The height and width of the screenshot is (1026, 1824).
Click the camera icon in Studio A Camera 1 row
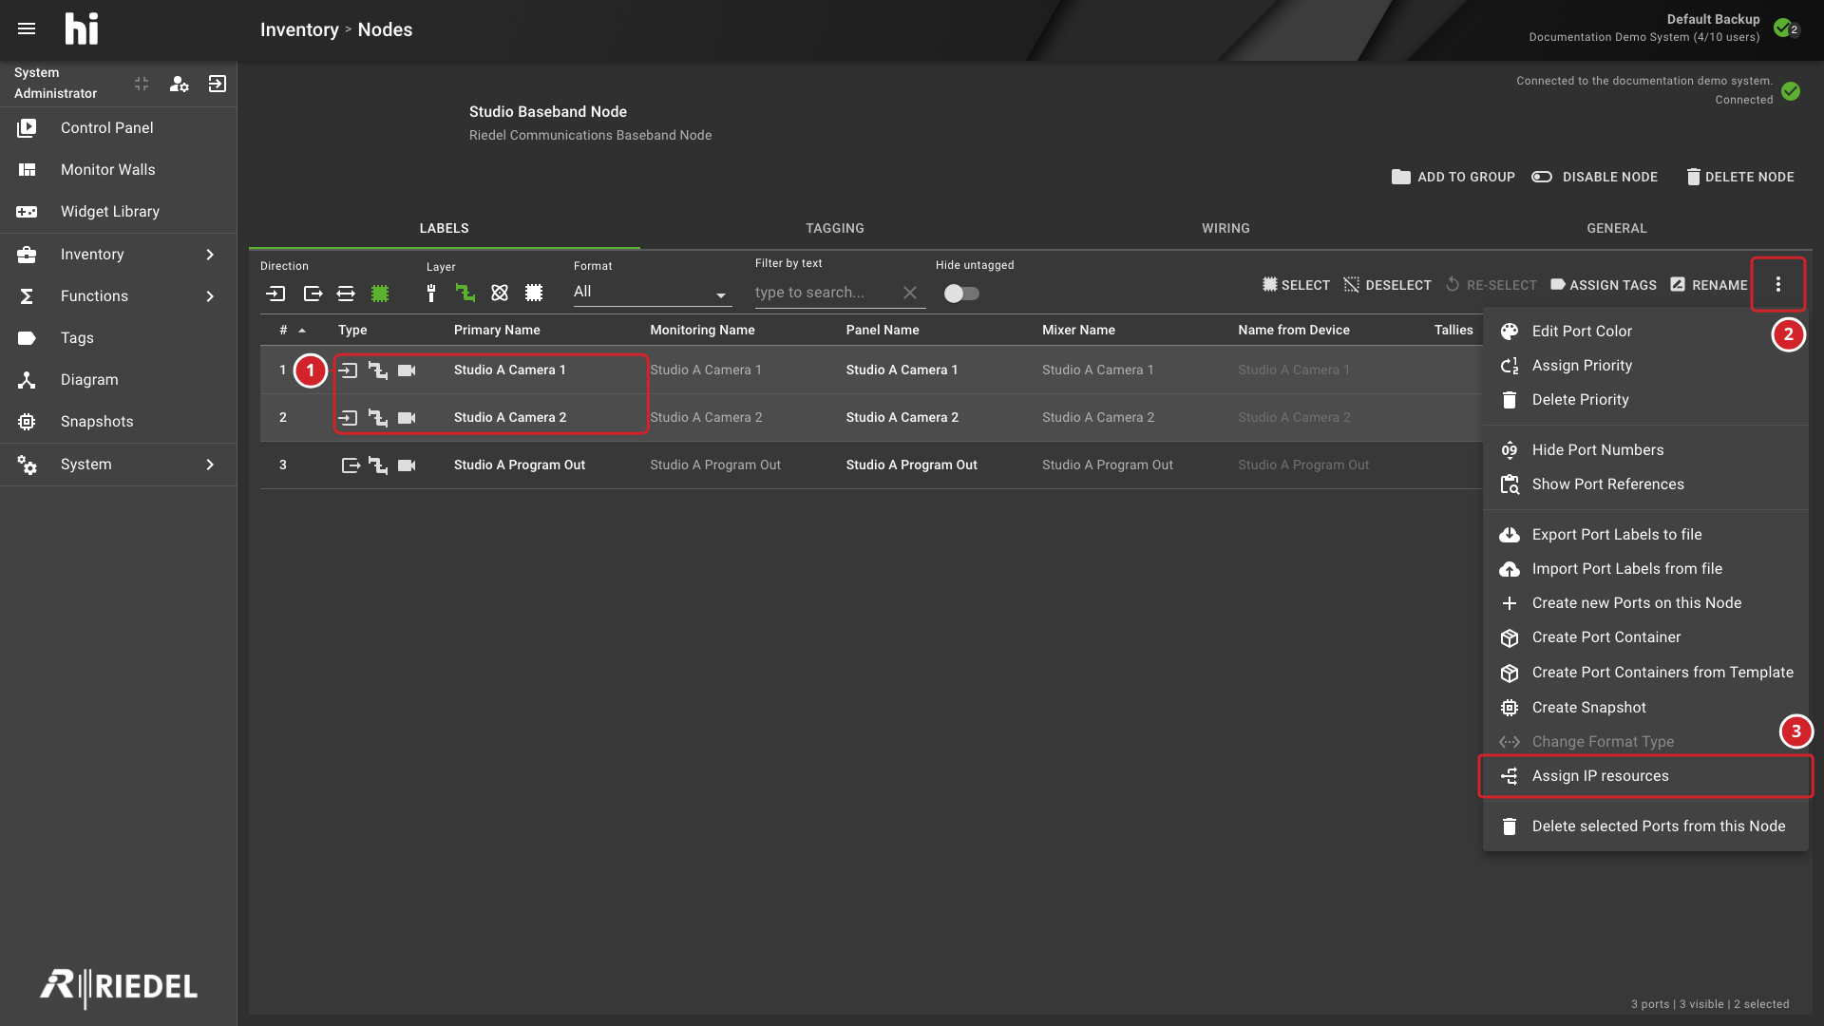point(407,370)
